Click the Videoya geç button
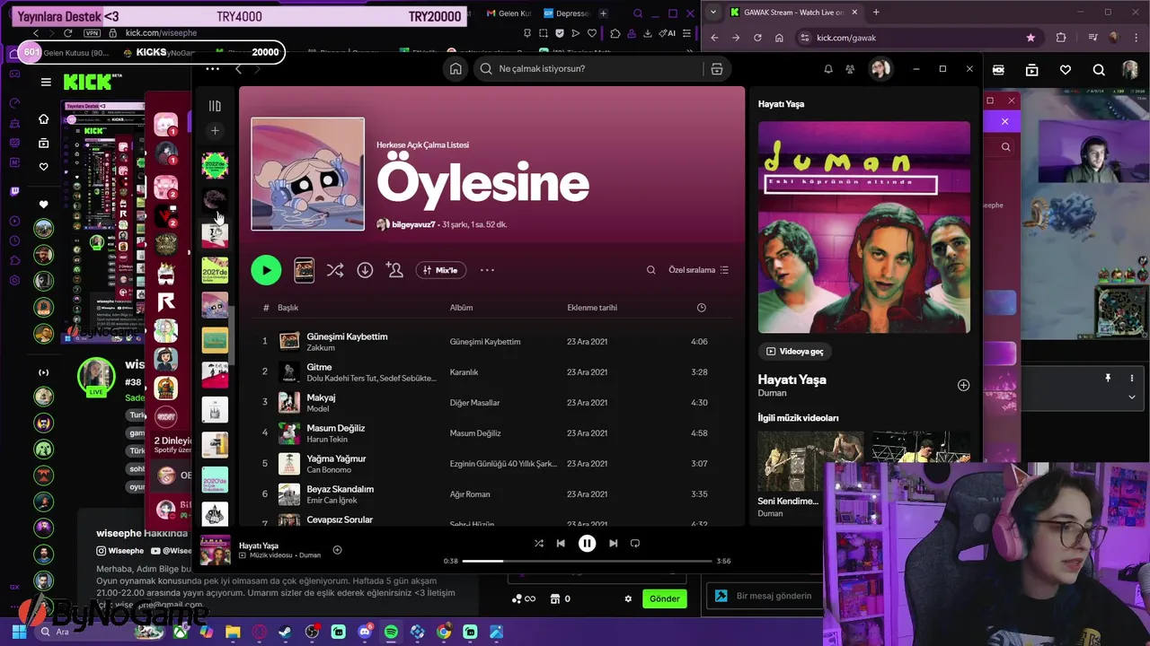1150x646 pixels. coord(794,352)
